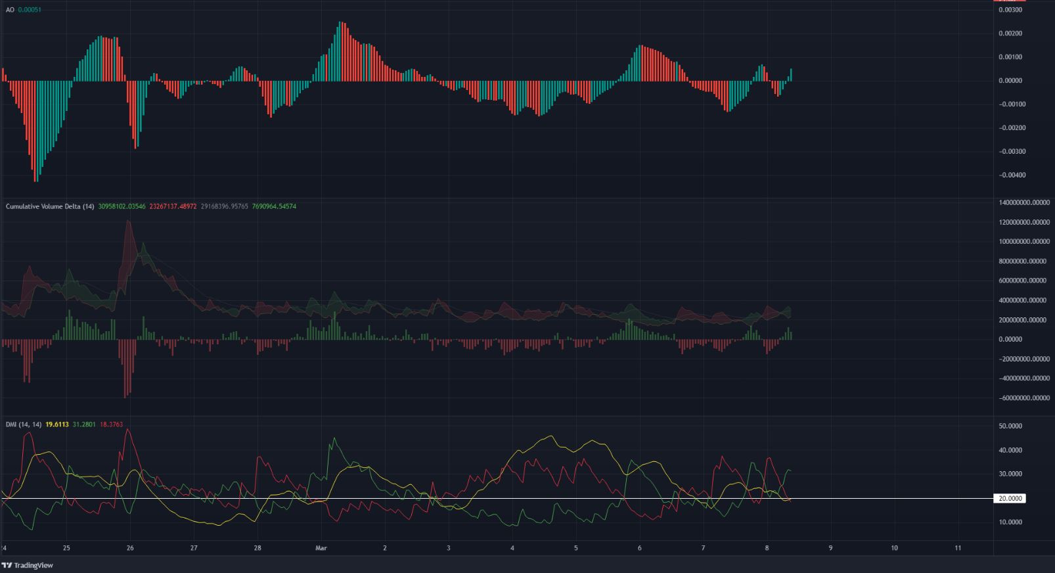Click the red DMI value 18.3763
Image resolution: width=1055 pixels, height=573 pixels.
112,424
